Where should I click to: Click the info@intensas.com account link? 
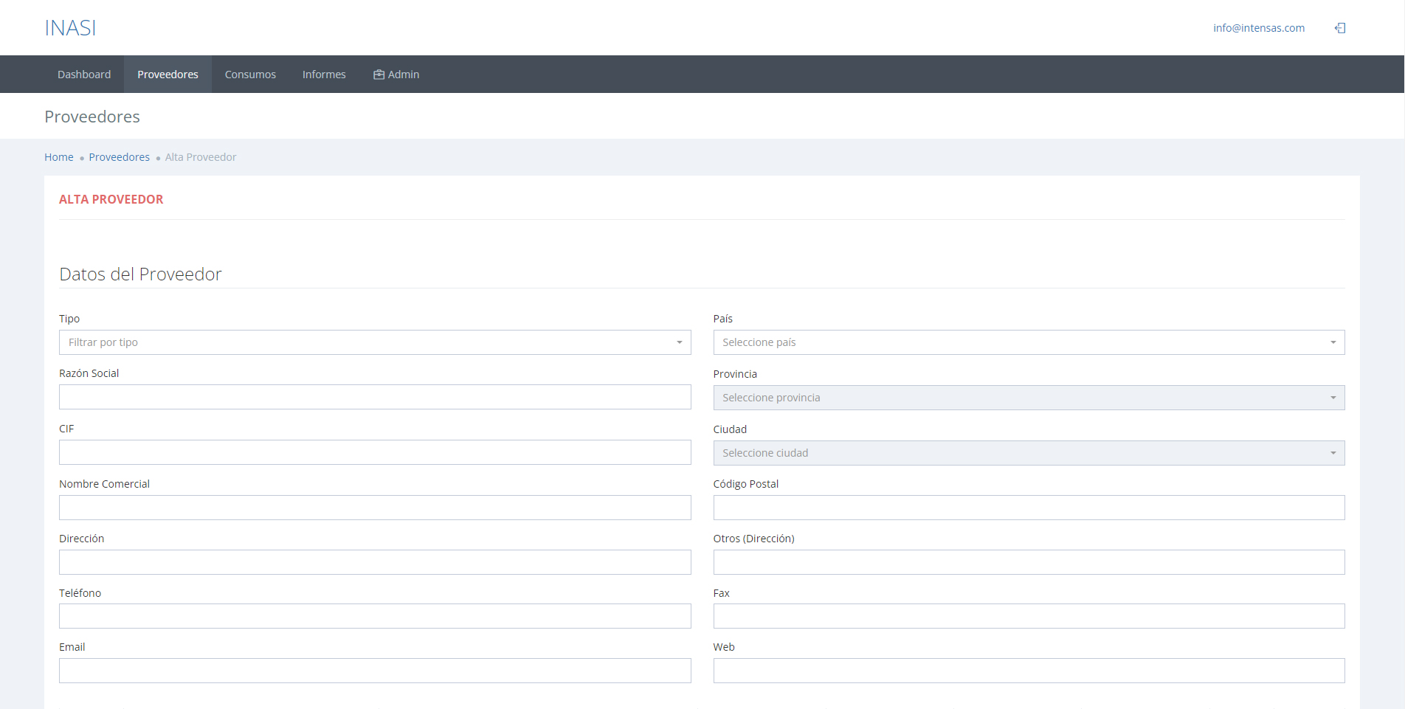click(x=1258, y=28)
